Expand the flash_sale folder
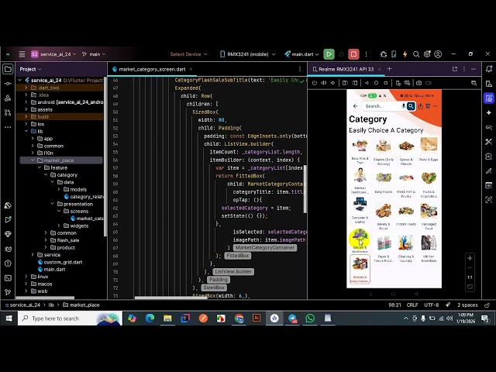Viewport: 496px width, 372px height. pos(46,240)
